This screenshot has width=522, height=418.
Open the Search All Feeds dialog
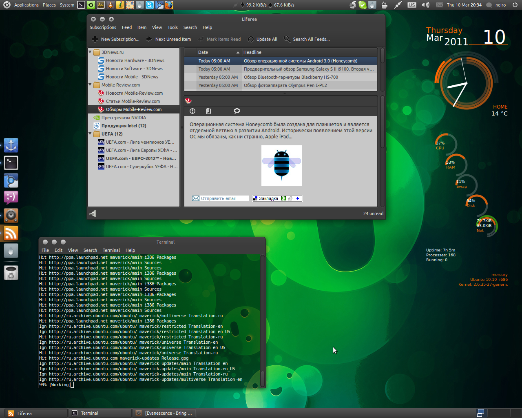pyautogui.click(x=307, y=39)
